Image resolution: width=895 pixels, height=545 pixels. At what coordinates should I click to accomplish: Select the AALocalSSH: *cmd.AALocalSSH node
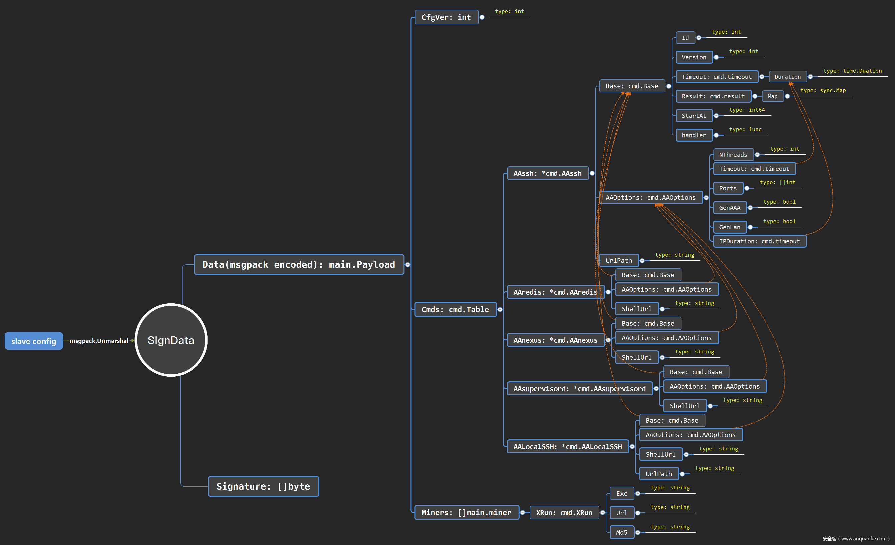click(567, 447)
